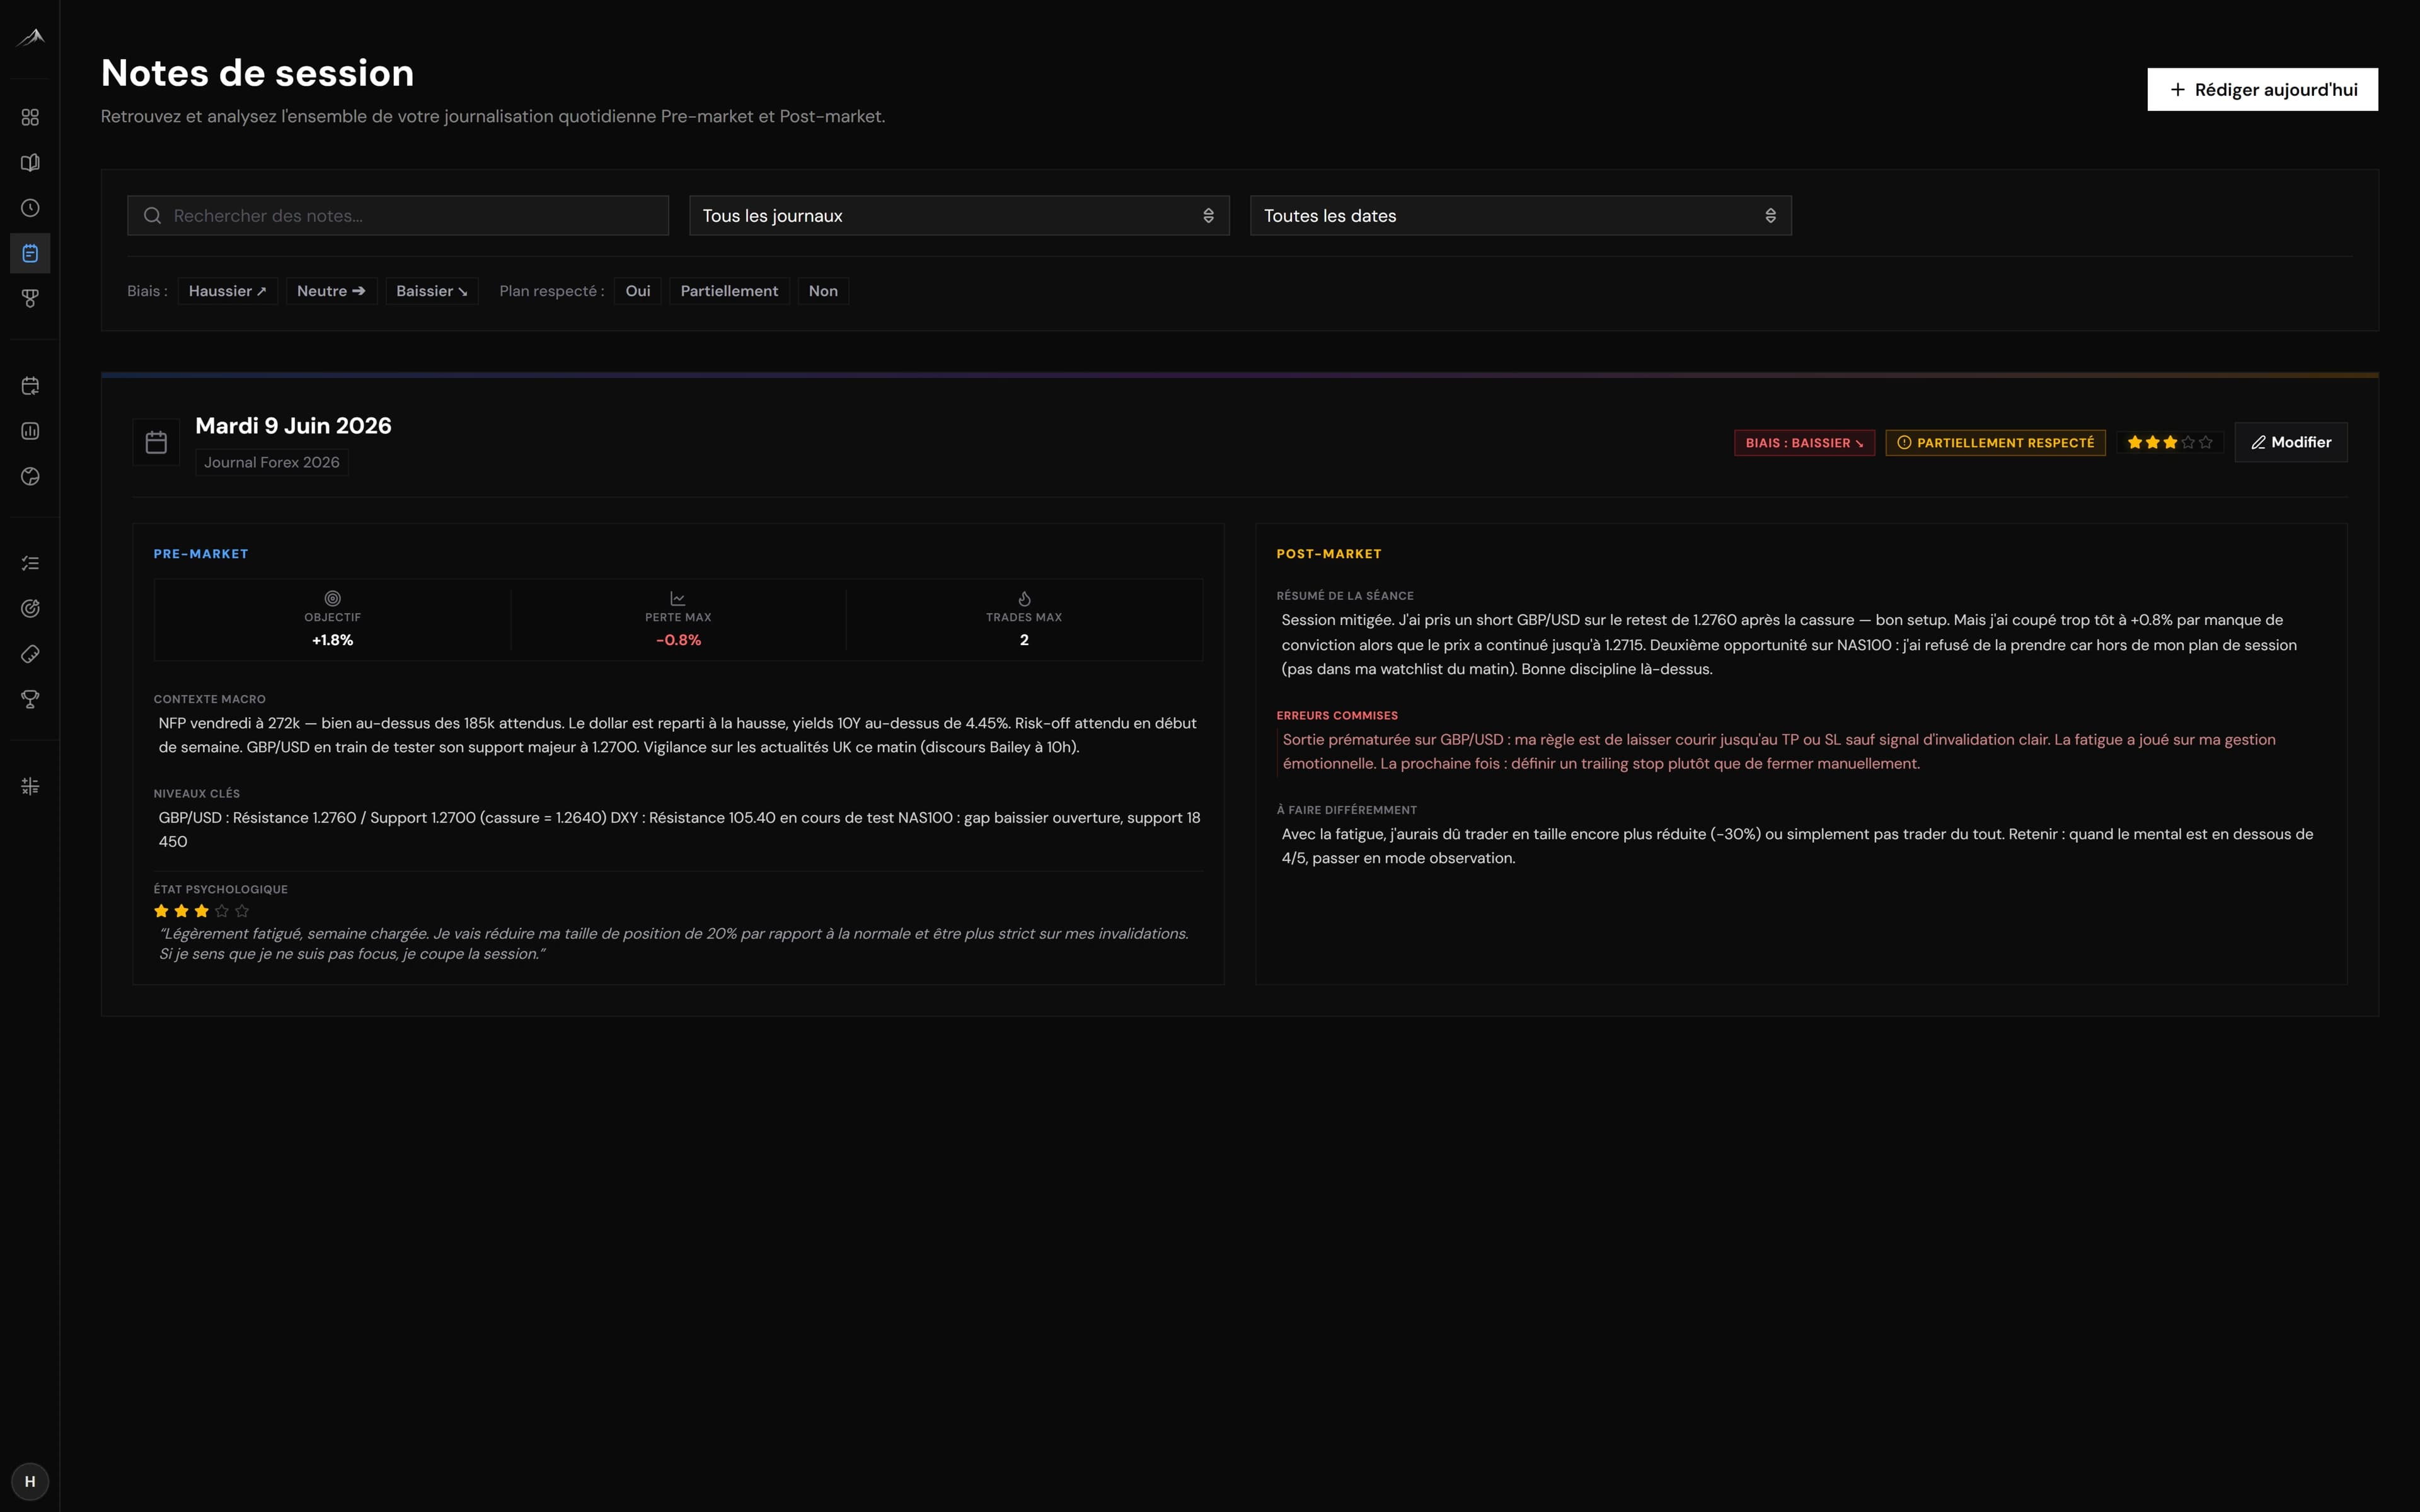Click the À Faire Différemment label
2420x1512 pixels.
(x=1347, y=810)
